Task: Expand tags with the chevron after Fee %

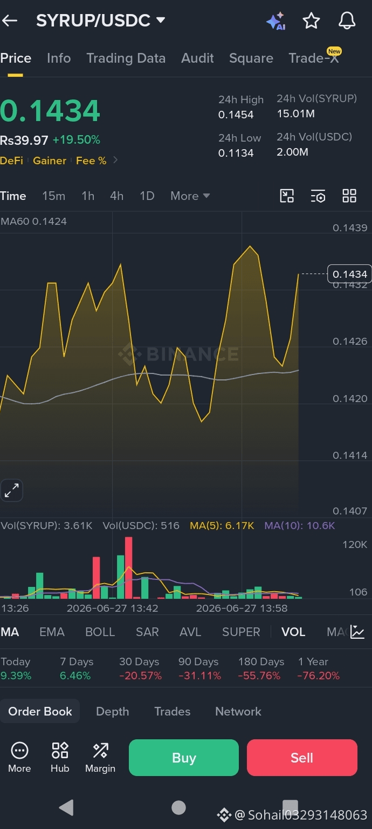Action: click(x=115, y=161)
